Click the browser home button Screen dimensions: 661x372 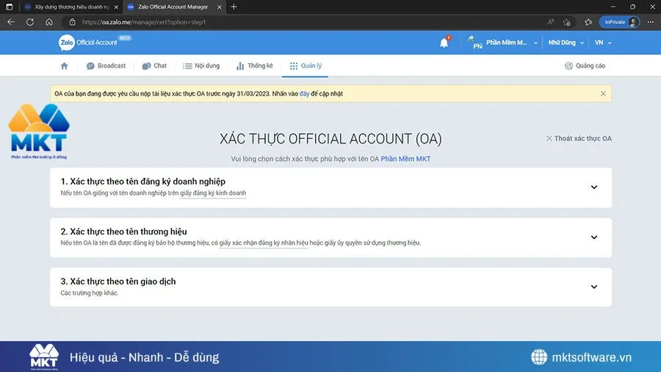click(x=49, y=22)
